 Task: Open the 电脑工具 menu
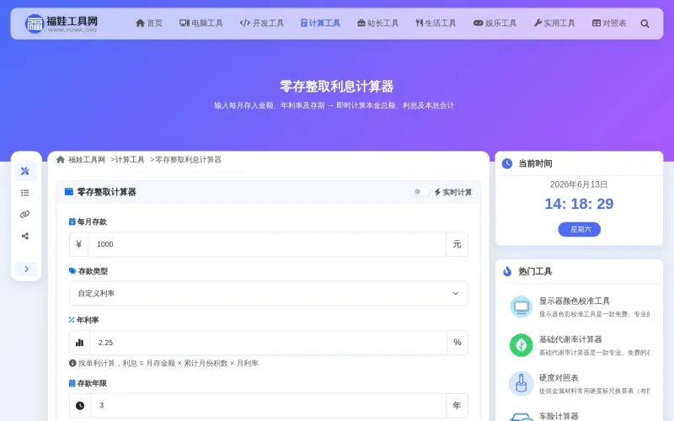point(201,24)
